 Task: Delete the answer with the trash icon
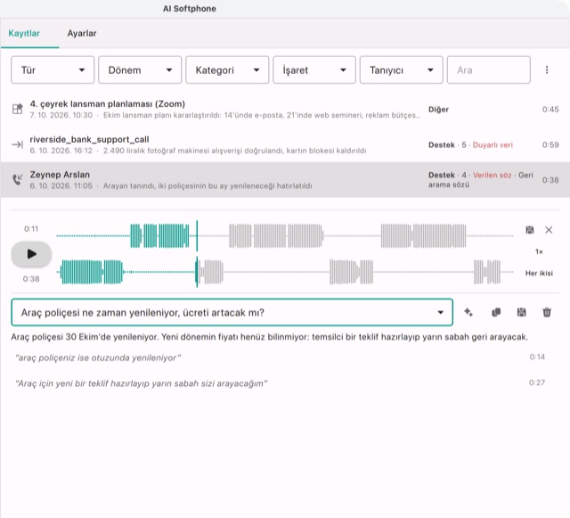[547, 312]
